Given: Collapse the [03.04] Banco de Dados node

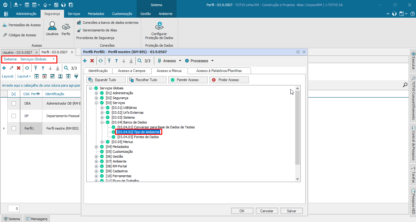Looking at the screenshot, I should [102, 122].
